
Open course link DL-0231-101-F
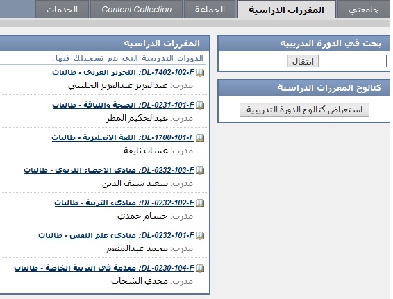coord(124,105)
